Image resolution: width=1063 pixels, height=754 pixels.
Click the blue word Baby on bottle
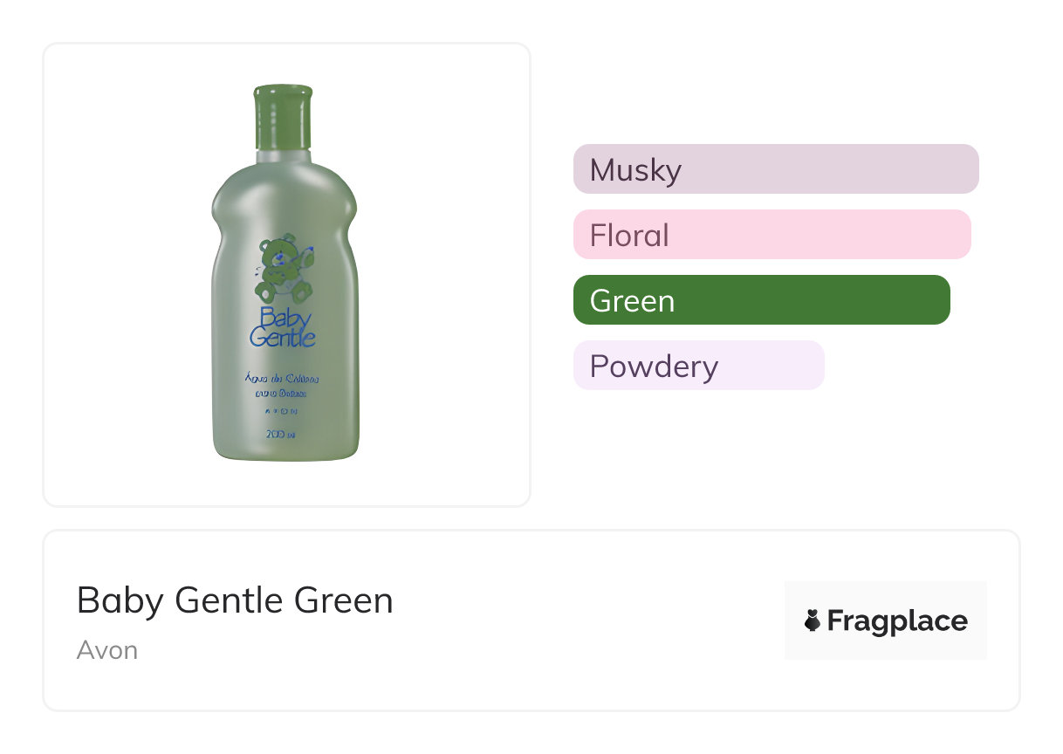click(285, 319)
